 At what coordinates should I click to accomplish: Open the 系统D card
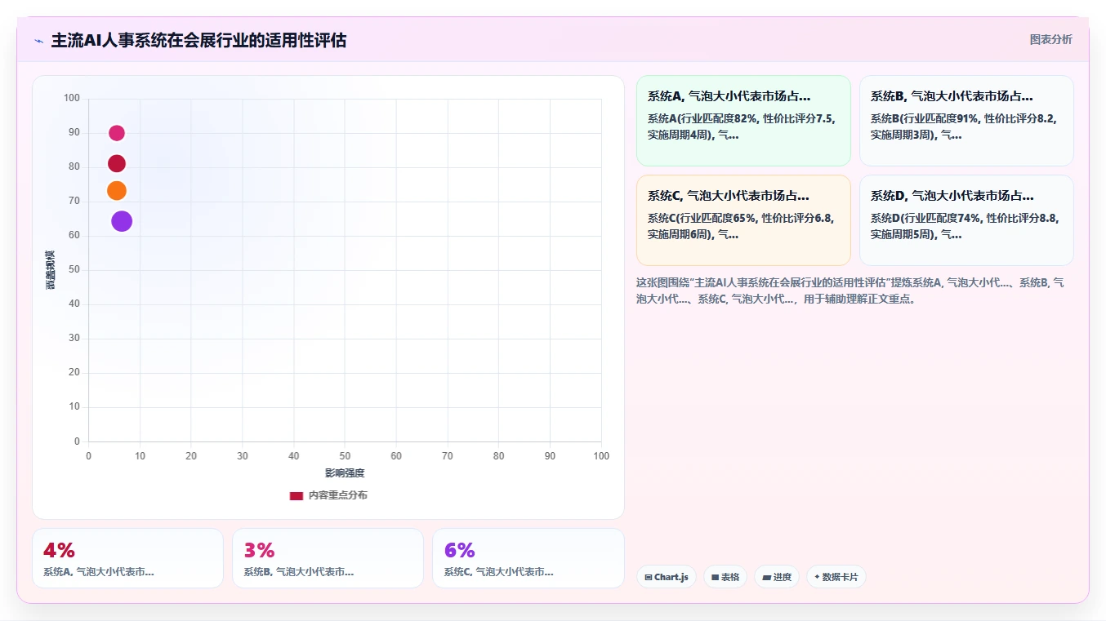[x=966, y=220]
